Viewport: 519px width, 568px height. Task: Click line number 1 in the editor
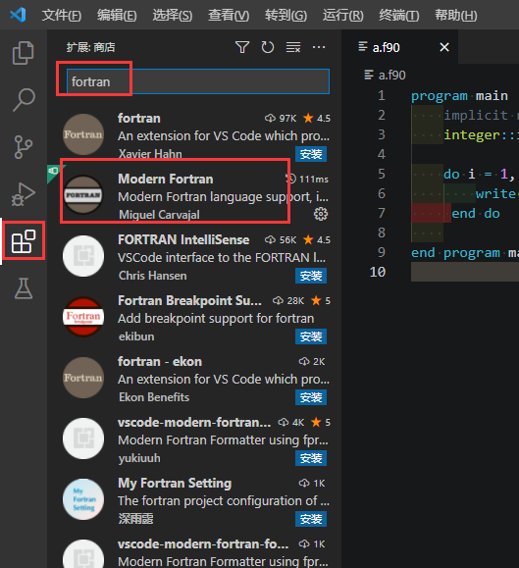point(382,95)
